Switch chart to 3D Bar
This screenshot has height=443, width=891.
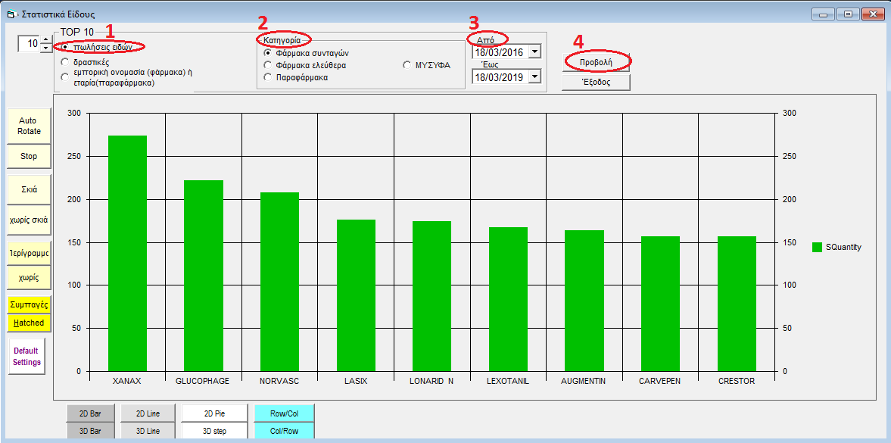90,431
